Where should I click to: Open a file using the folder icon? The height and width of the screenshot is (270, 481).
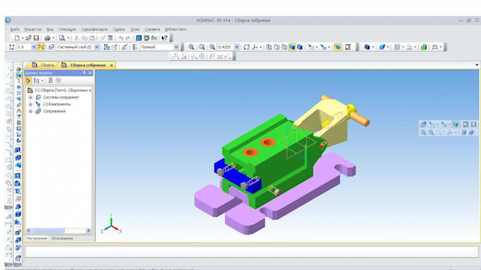(28, 38)
